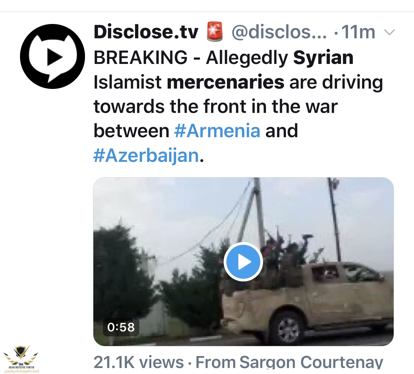Open the #Armenia hashtag

click(x=217, y=131)
